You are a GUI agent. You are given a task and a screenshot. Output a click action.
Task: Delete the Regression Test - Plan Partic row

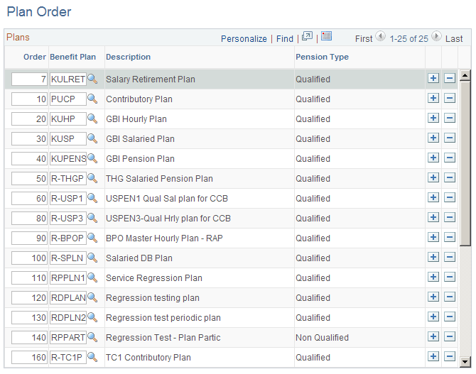[x=450, y=336]
